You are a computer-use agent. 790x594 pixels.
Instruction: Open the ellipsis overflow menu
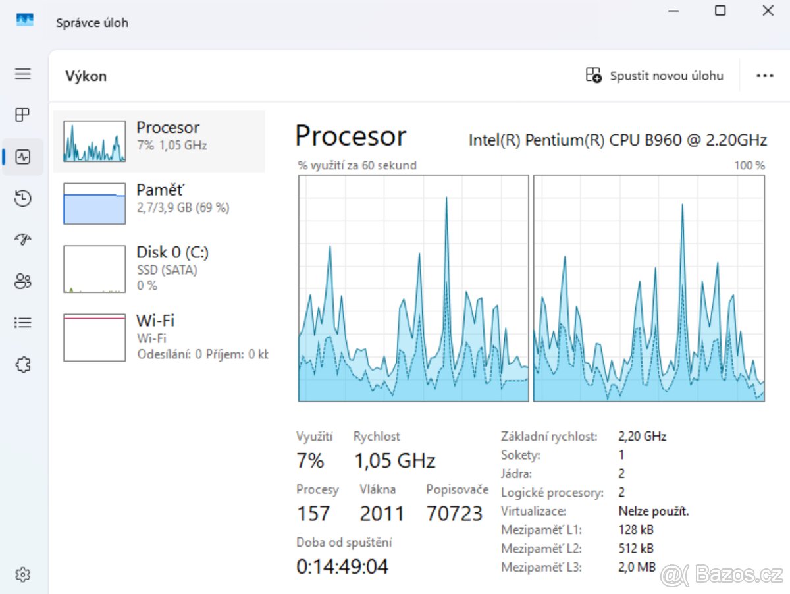[765, 75]
